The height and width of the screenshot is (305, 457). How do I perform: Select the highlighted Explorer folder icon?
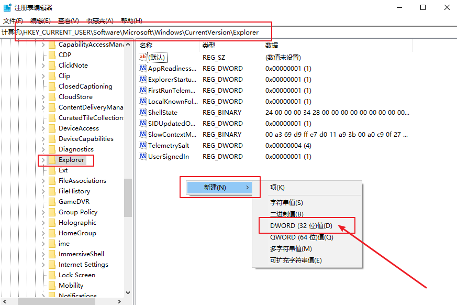[51, 160]
